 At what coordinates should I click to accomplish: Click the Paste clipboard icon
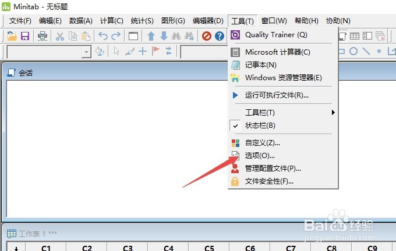[x=86, y=36]
